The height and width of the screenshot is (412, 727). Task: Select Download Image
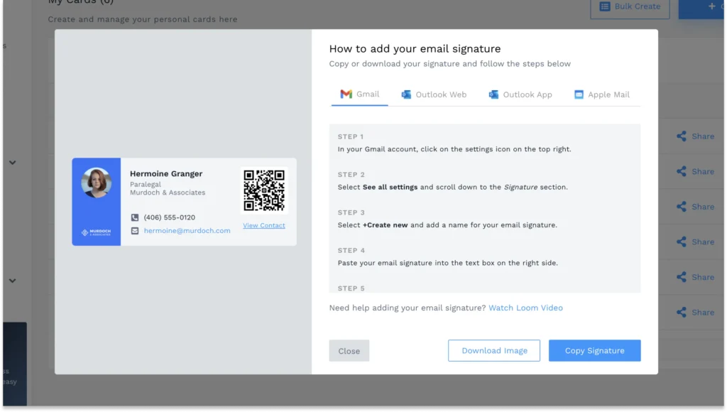click(x=493, y=350)
